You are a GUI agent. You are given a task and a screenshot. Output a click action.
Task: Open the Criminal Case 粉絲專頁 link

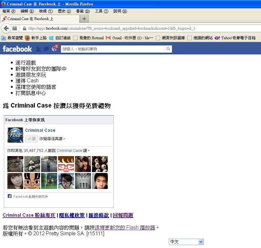point(29,215)
